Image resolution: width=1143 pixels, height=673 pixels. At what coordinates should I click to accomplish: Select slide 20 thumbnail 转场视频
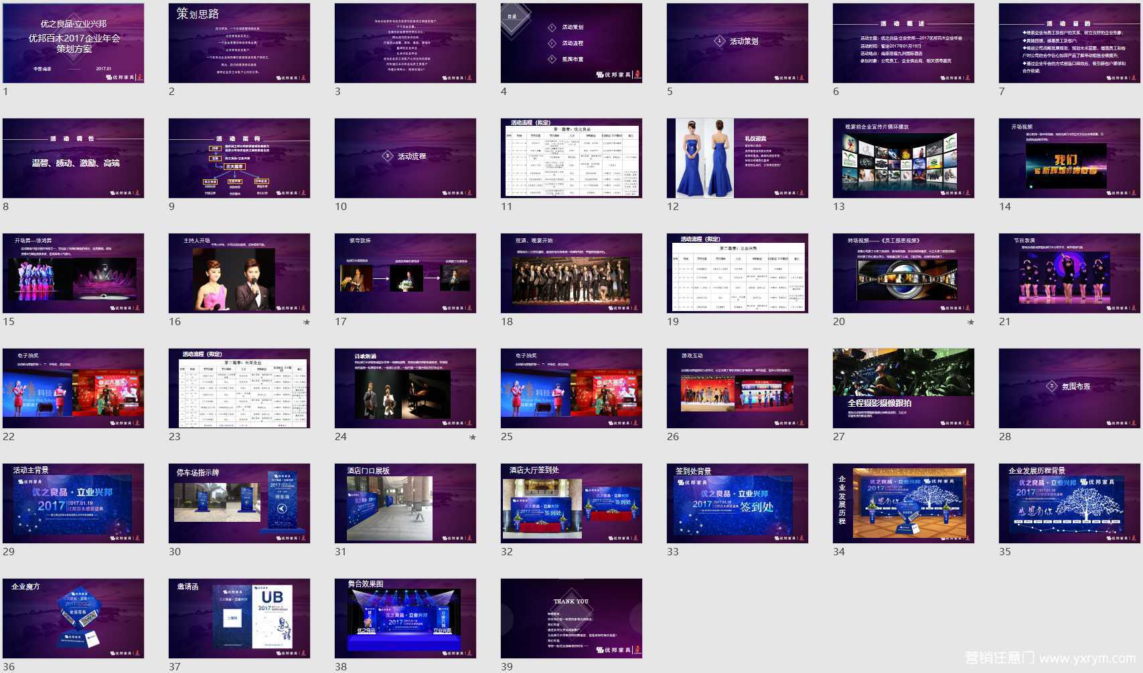(x=904, y=273)
